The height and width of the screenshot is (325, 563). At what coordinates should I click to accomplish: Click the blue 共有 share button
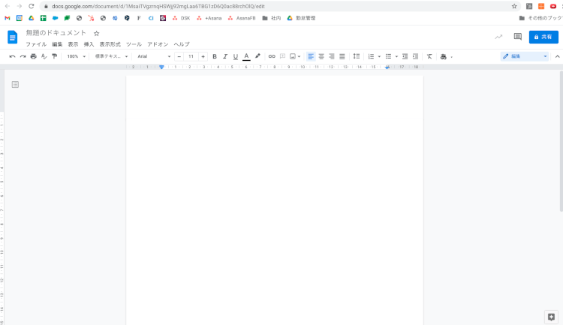(543, 37)
